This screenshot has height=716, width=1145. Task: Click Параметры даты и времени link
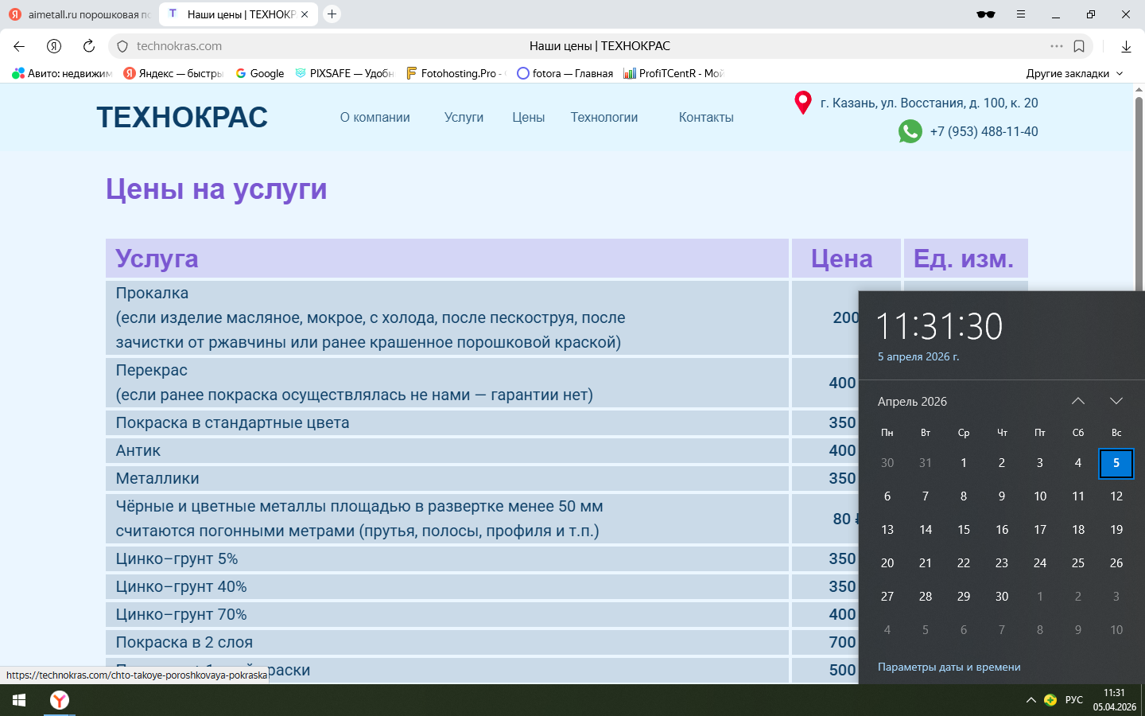click(x=949, y=667)
